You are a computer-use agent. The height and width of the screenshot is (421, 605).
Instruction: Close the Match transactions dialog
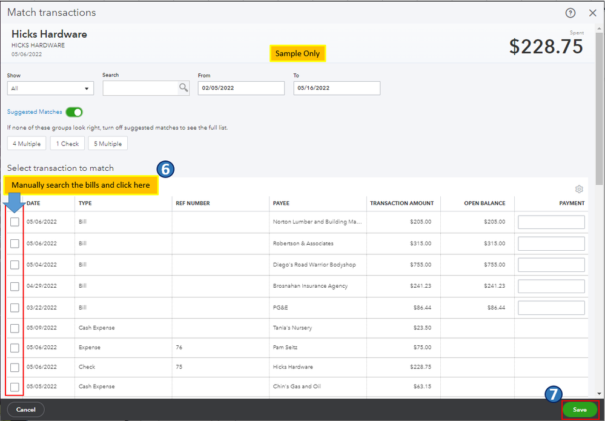(x=592, y=13)
